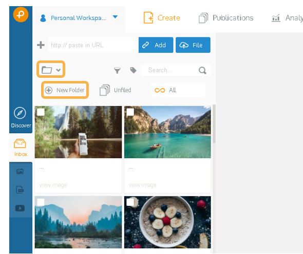Viewport: 303px width, 254px height.
Task: Open the Analytics tab
Action: 287,18
